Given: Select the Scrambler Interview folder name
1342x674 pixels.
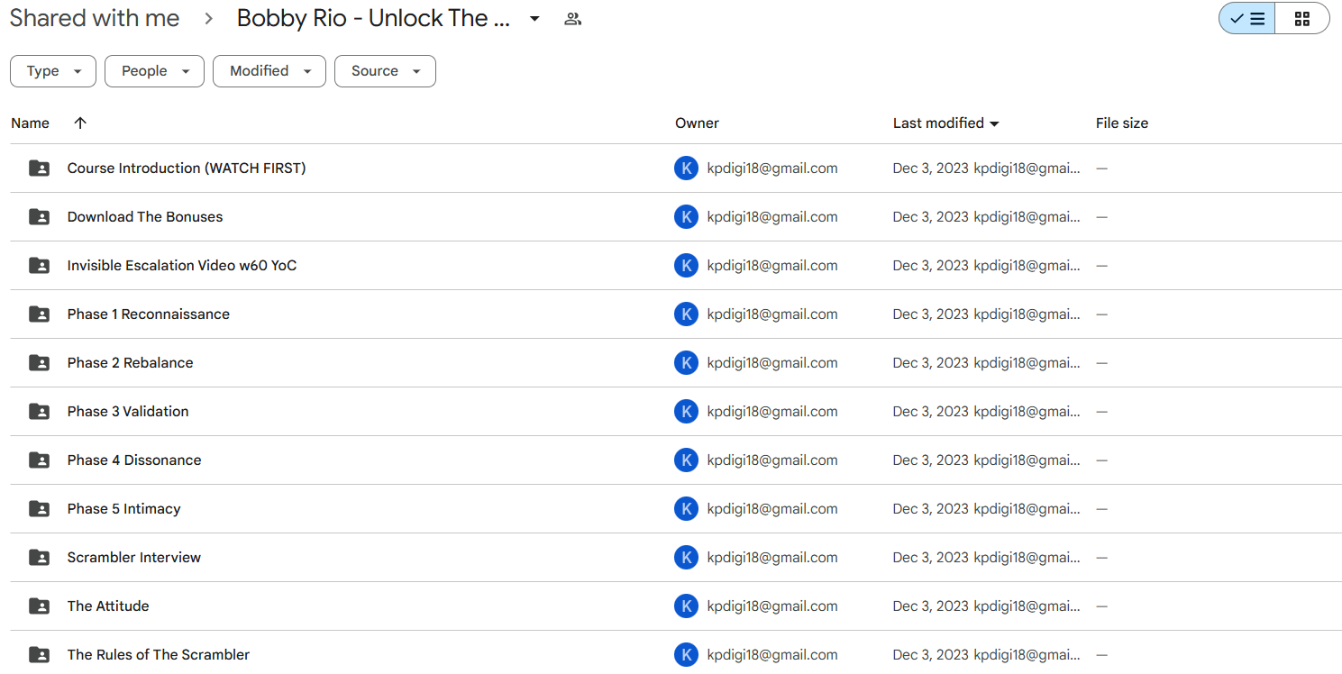Looking at the screenshot, I should pos(134,558).
